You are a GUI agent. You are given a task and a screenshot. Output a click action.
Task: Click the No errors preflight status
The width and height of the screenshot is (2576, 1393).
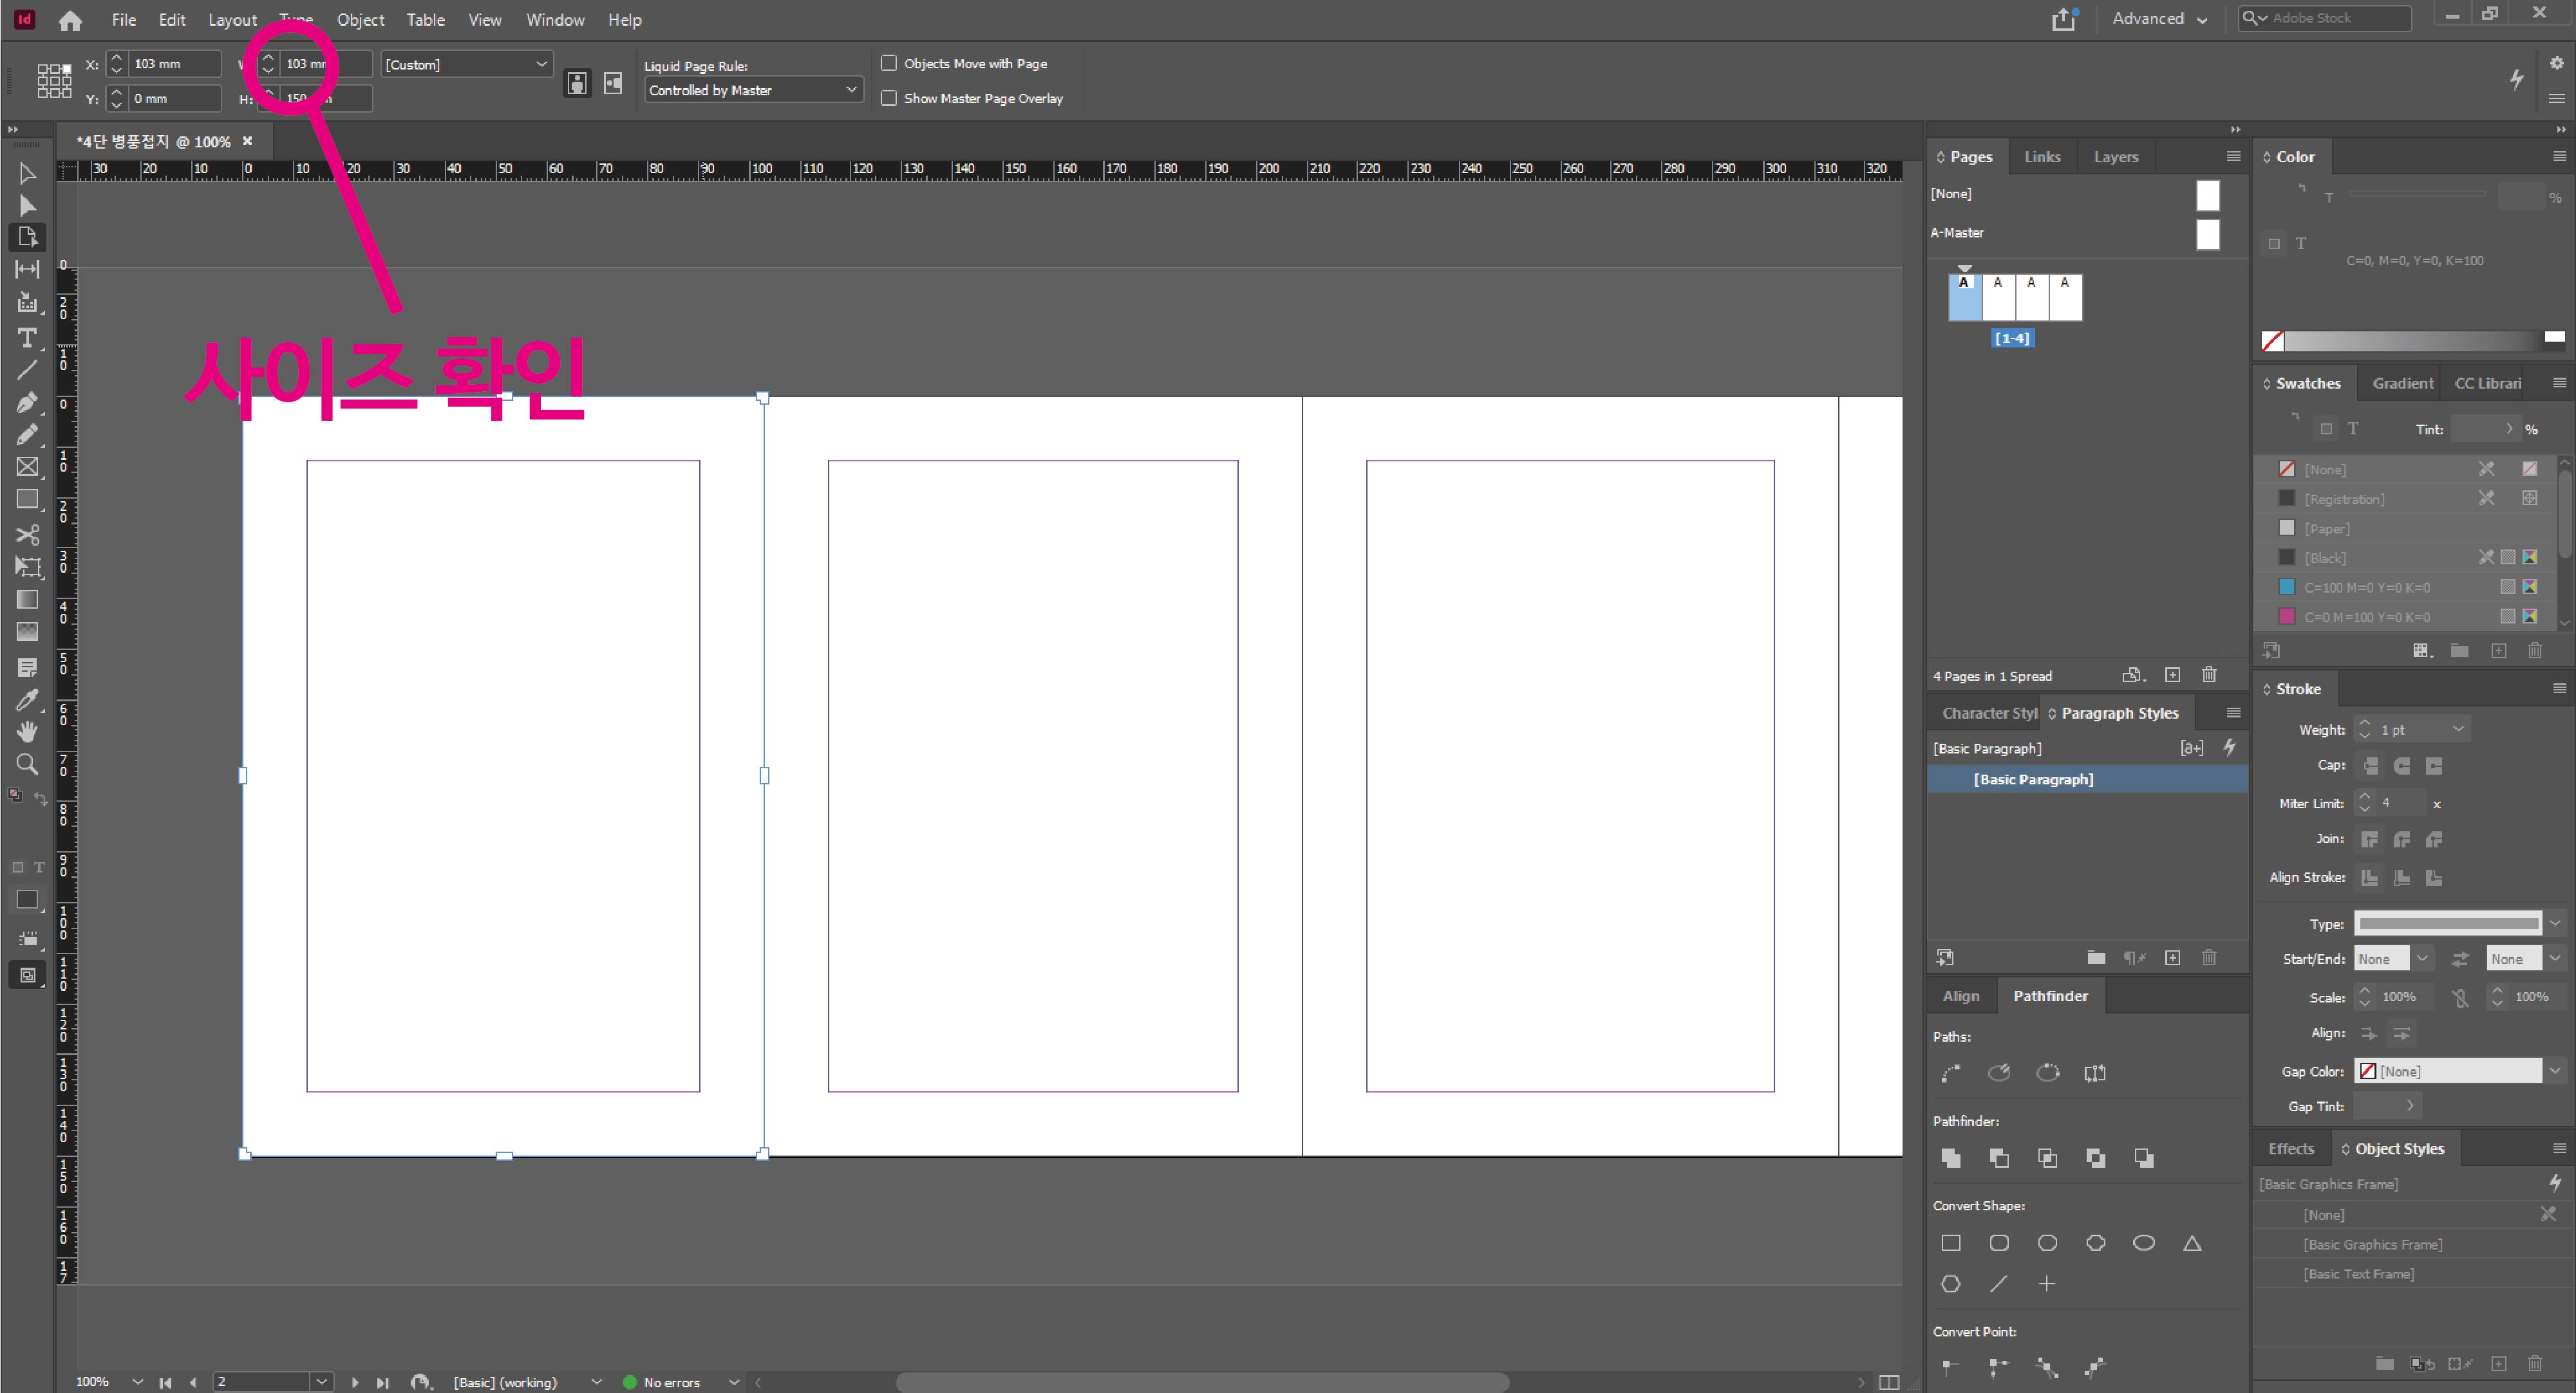click(671, 1382)
